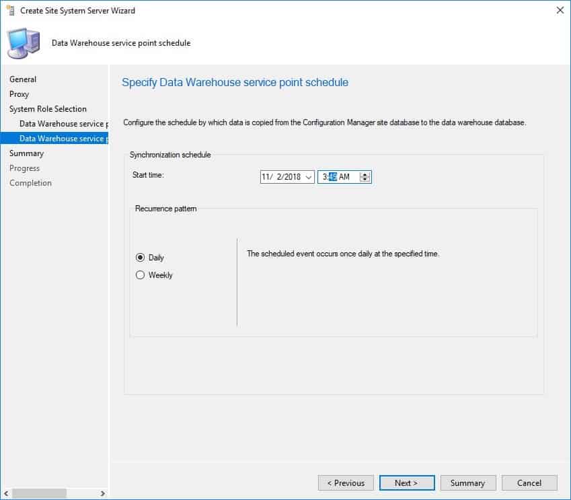The image size is (571, 500).
Task: Select General in the wizard sidebar
Action: [x=23, y=79]
